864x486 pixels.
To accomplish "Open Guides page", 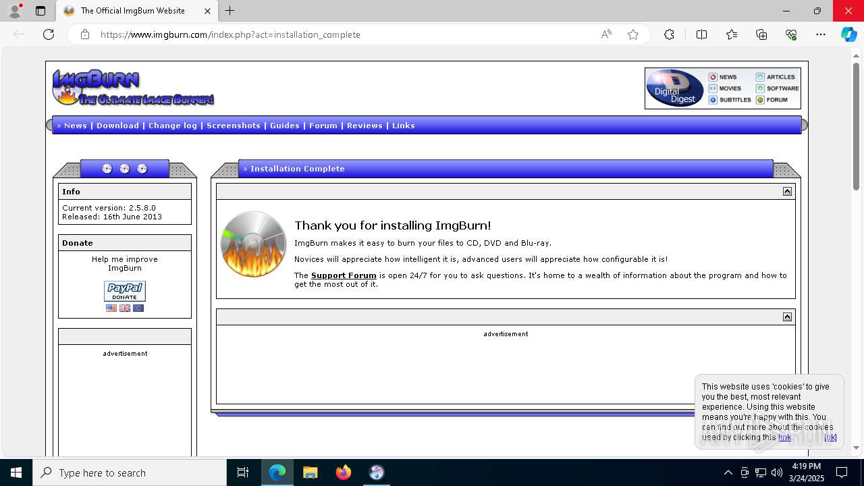I will (x=285, y=126).
